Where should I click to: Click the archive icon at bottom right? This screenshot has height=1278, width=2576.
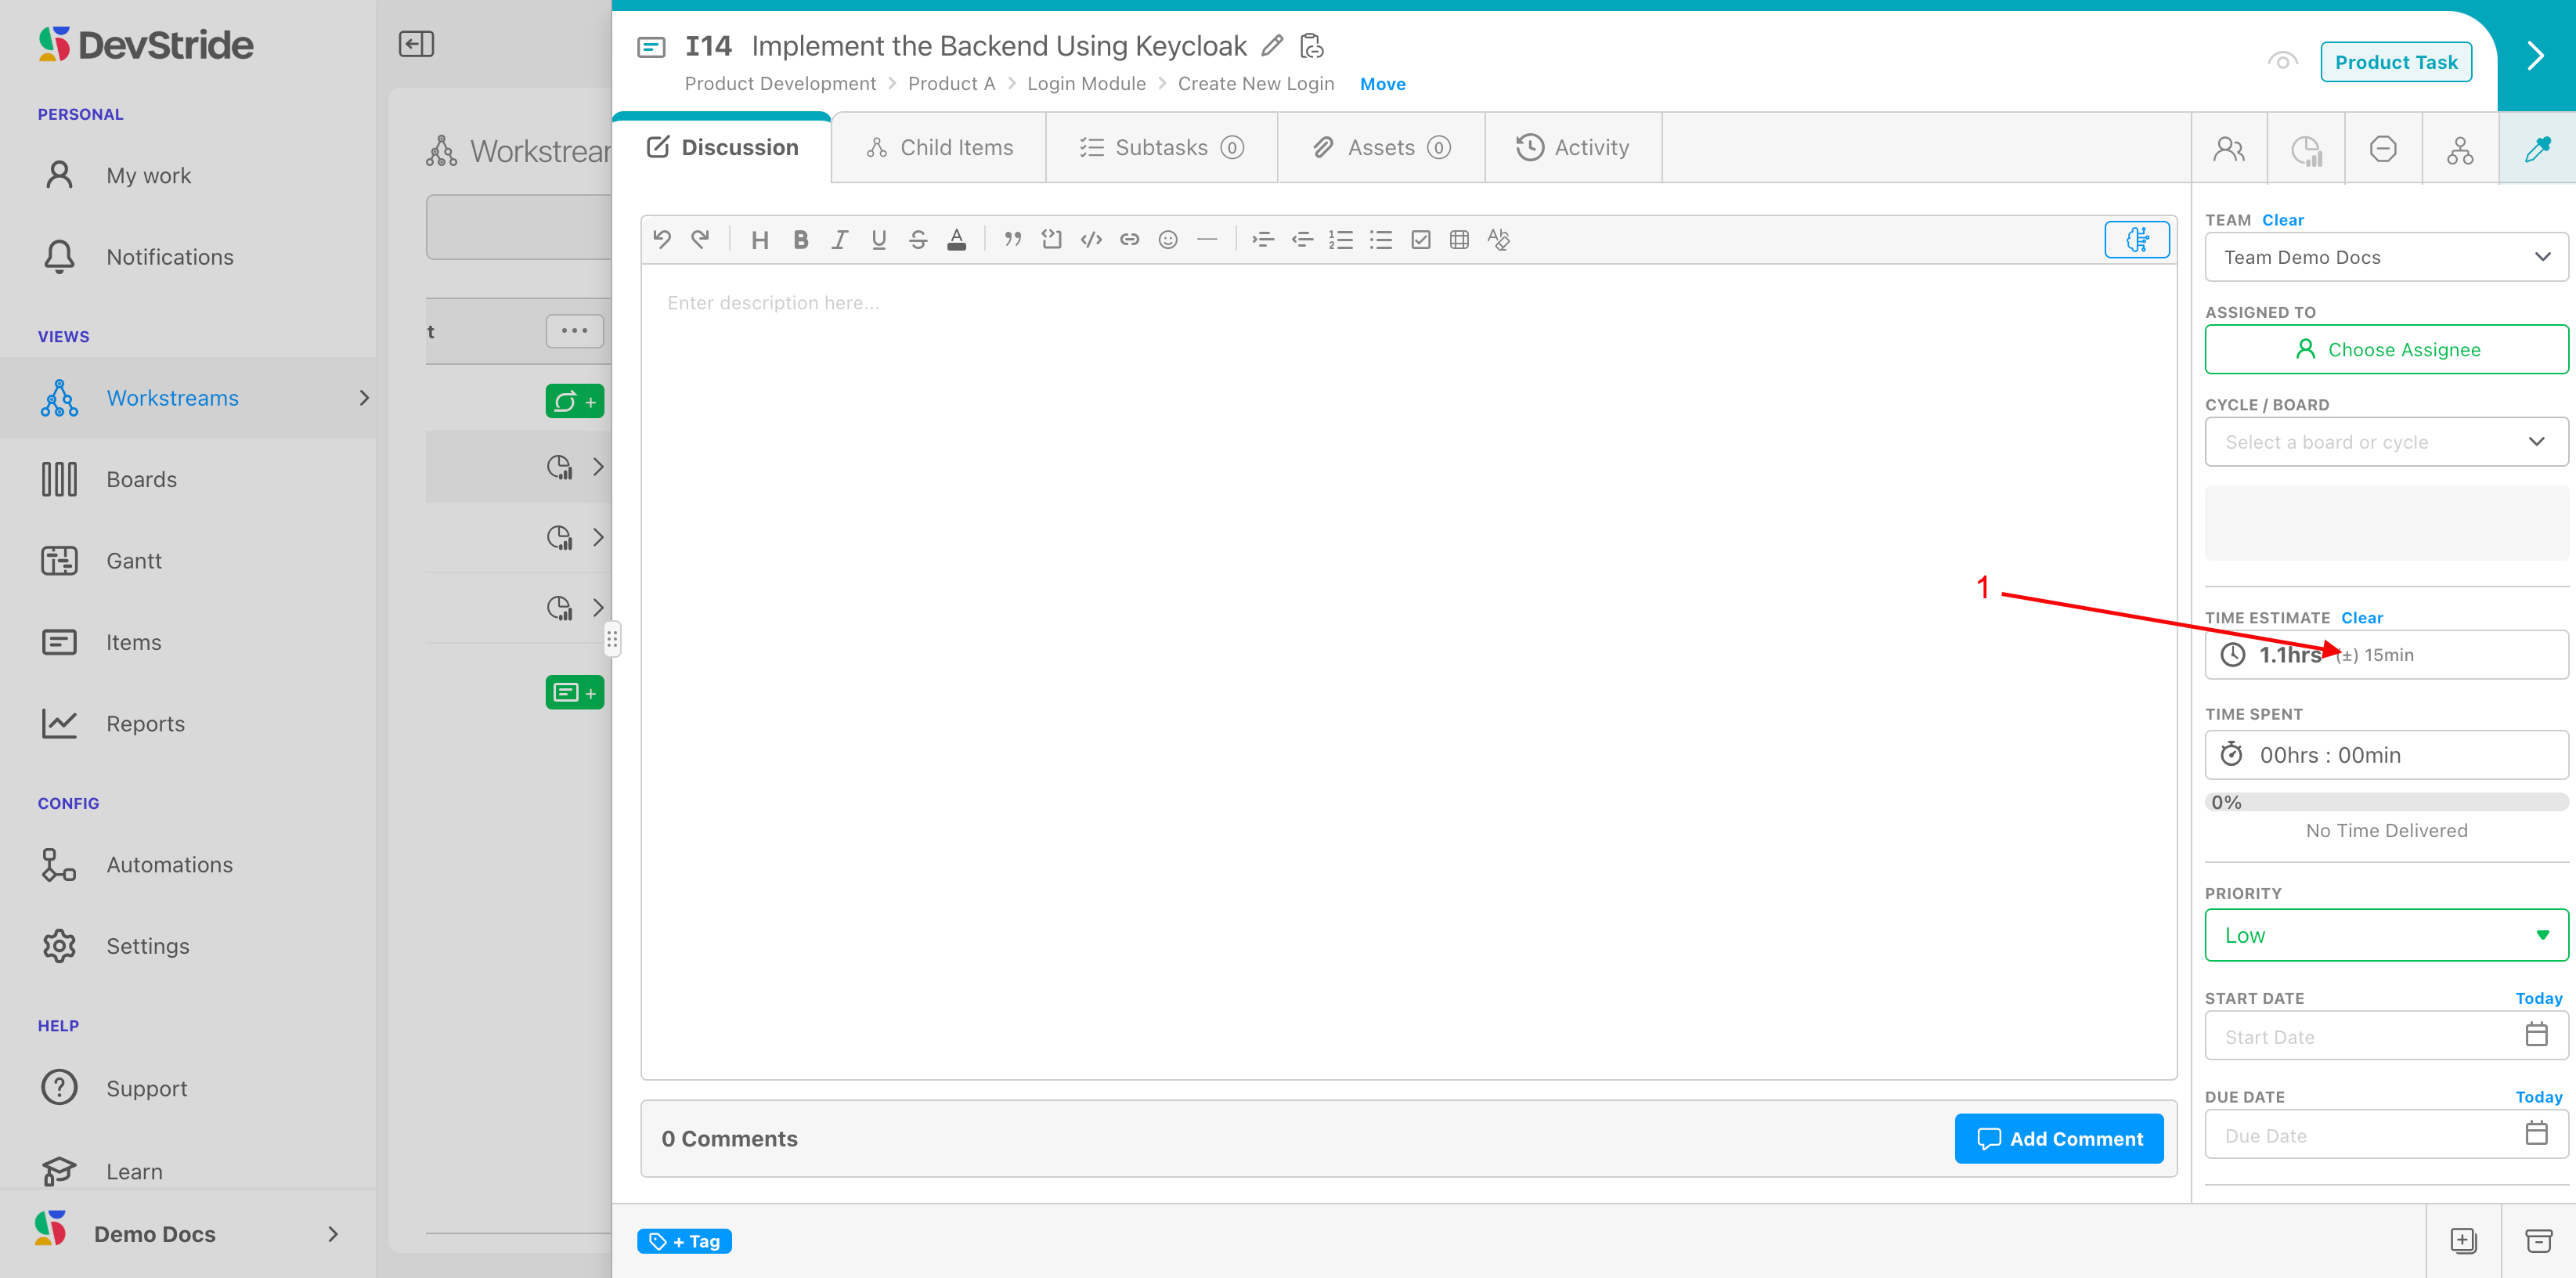pos(2538,1240)
